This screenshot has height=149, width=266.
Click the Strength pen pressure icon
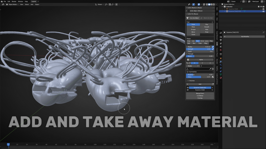click(213, 49)
